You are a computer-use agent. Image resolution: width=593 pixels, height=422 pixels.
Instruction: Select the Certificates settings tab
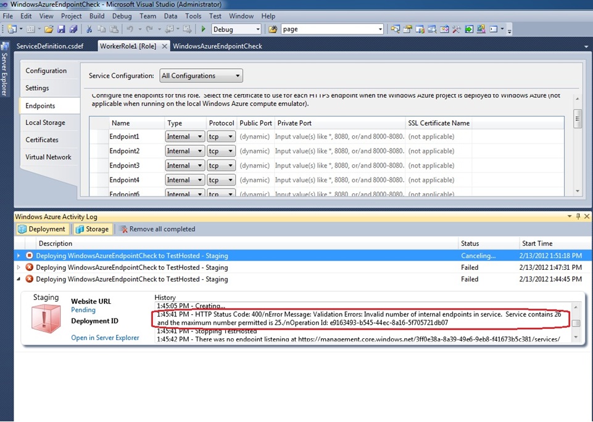tap(42, 140)
